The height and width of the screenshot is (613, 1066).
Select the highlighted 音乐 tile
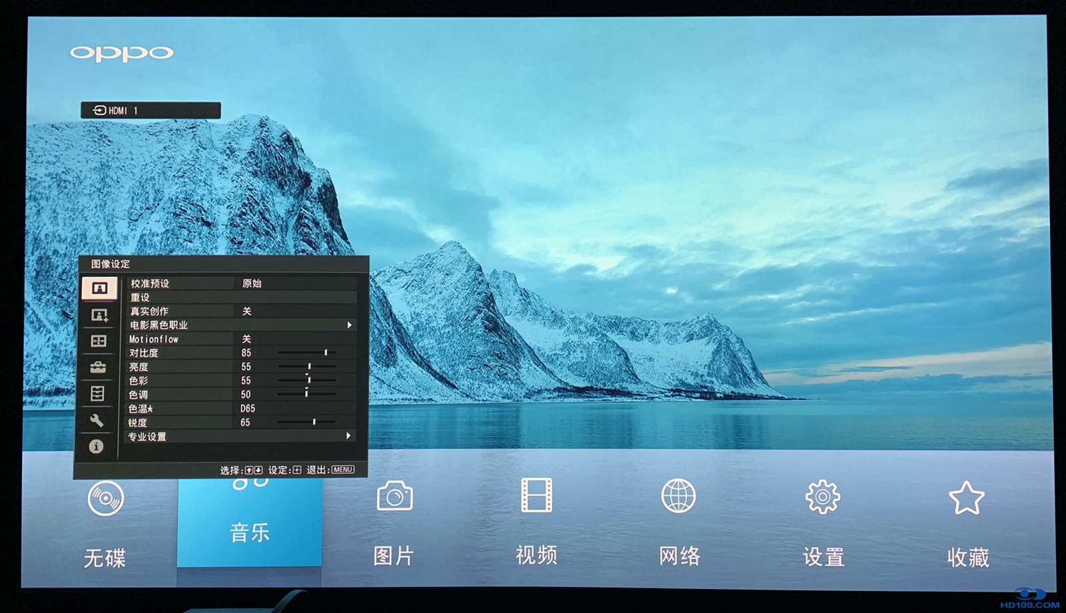click(x=250, y=526)
